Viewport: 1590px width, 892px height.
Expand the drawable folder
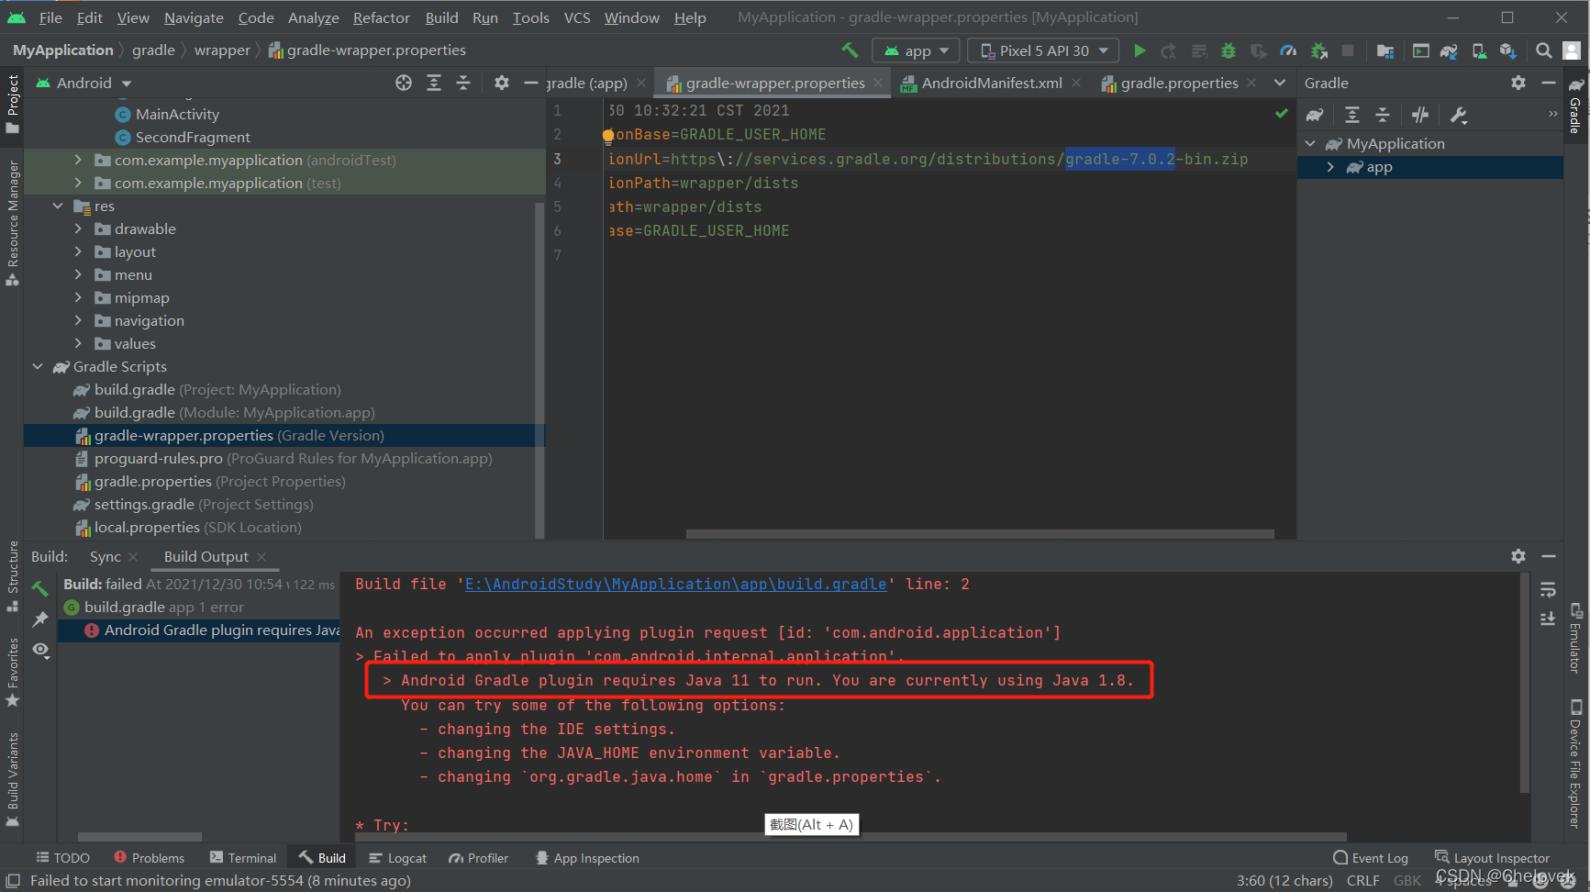(x=78, y=229)
